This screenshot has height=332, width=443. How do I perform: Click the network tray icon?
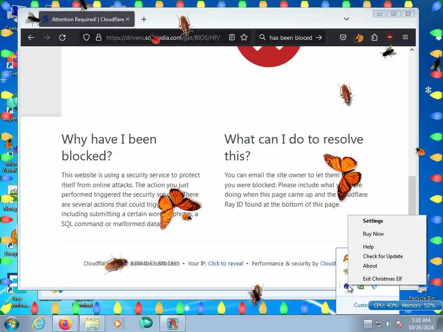click(378, 324)
